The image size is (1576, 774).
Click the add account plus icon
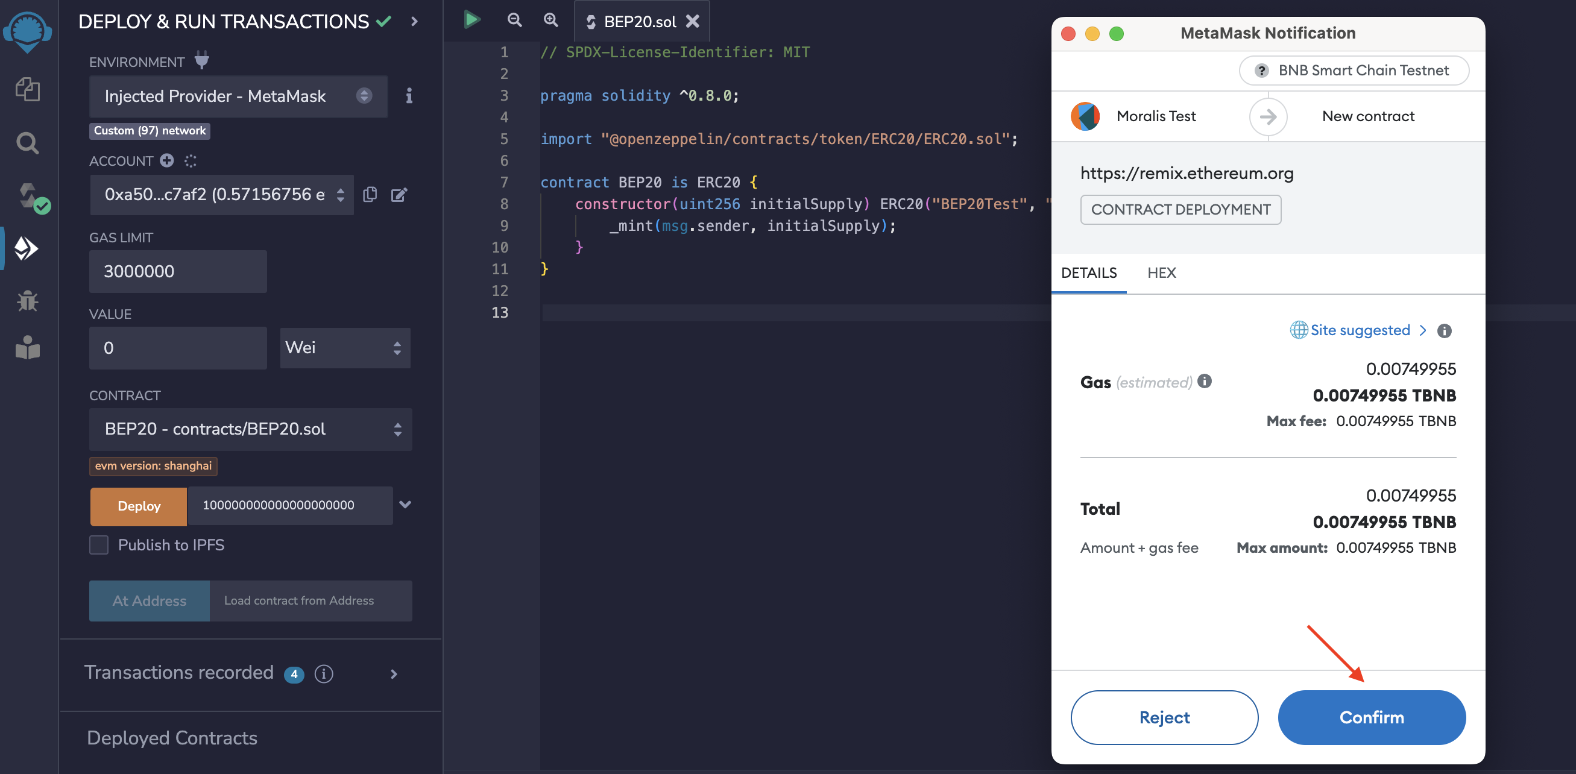click(x=167, y=160)
